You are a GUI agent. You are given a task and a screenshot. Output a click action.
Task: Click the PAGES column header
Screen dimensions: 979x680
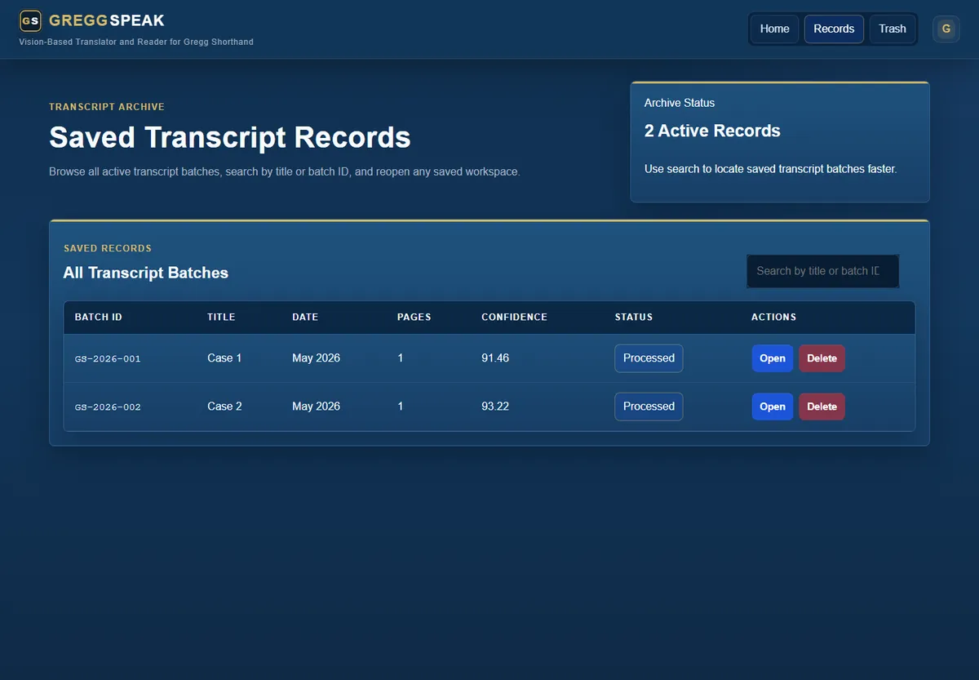414,317
